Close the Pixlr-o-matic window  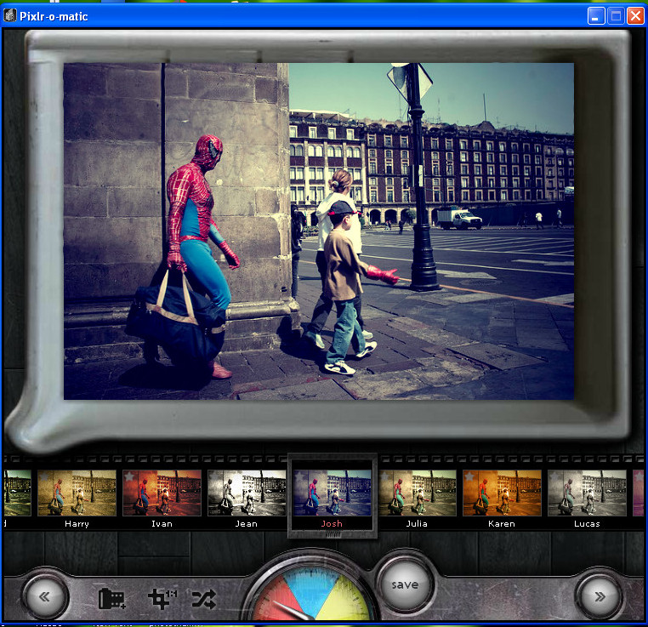[635, 16]
